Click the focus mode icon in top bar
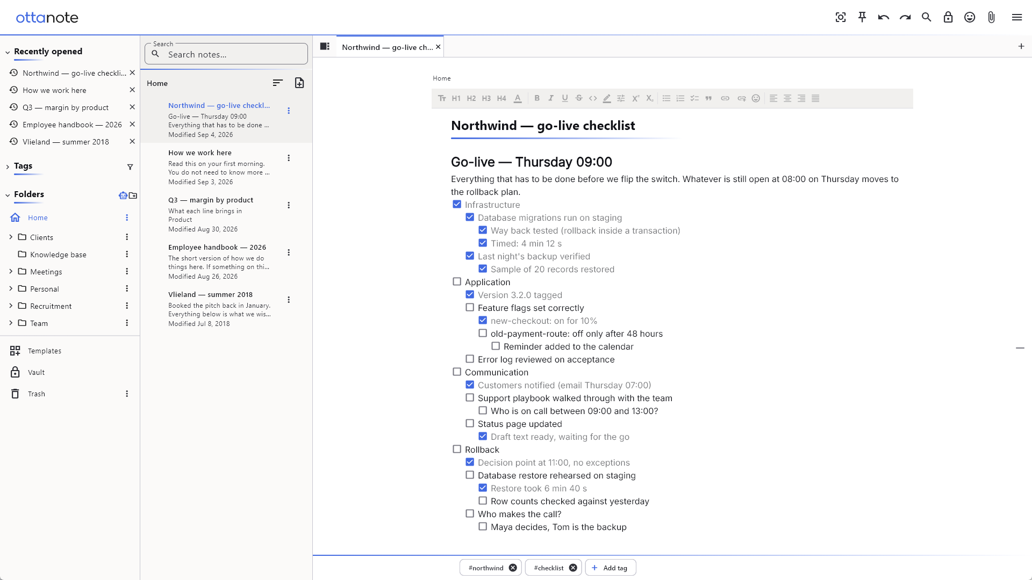Image resolution: width=1032 pixels, height=580 pixels. [x=841, y=17]
